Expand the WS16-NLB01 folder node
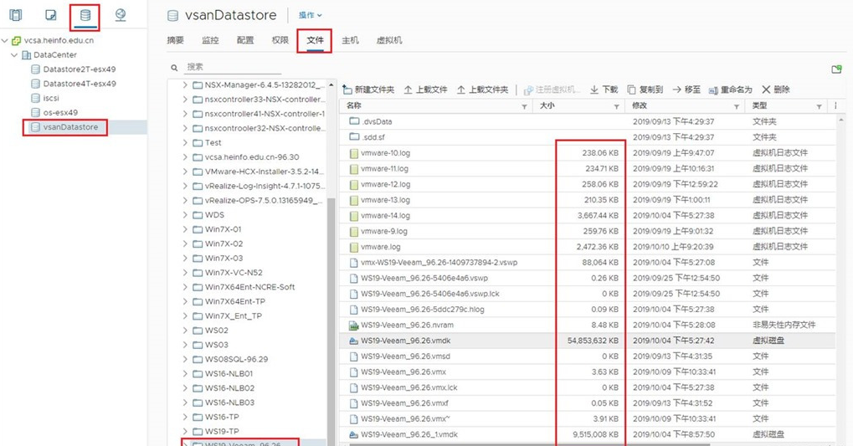The image size is (853, 446). 185,373
